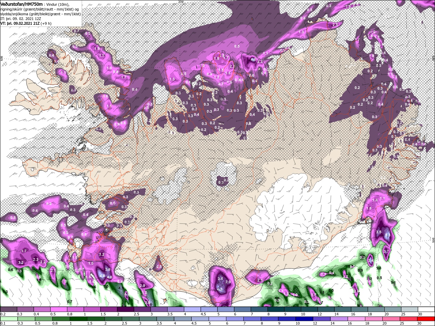Image resolution: width=435 pixels, height=326 pixels.
Task: Click the bright red final rain scale swatch
Action: pos(426,319)
